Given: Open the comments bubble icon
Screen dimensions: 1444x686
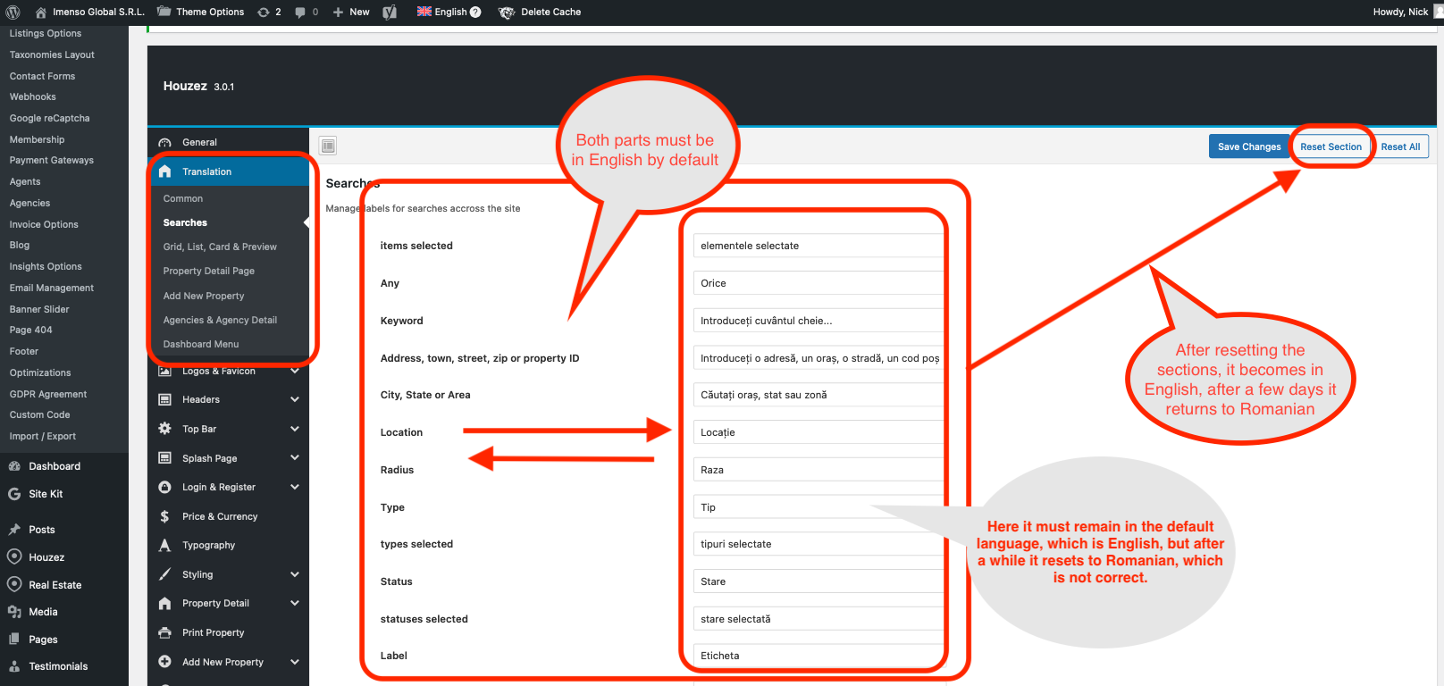Looking at the screenshot, I should tap(301, 13).
